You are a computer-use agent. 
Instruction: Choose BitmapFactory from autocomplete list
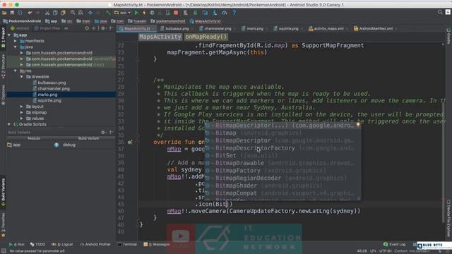[282, 171]
